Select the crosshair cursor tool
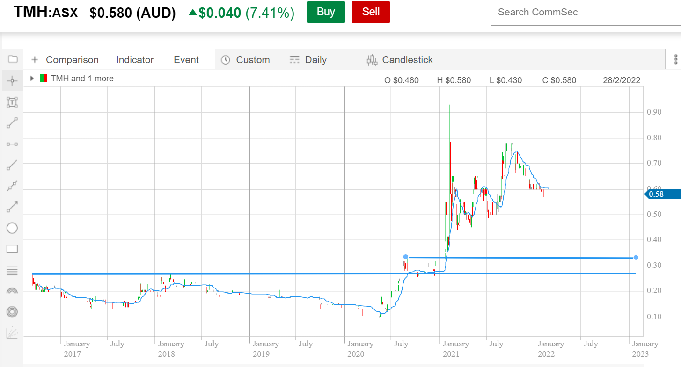Screen dimensions: 681x367 [x=12, y=81]
